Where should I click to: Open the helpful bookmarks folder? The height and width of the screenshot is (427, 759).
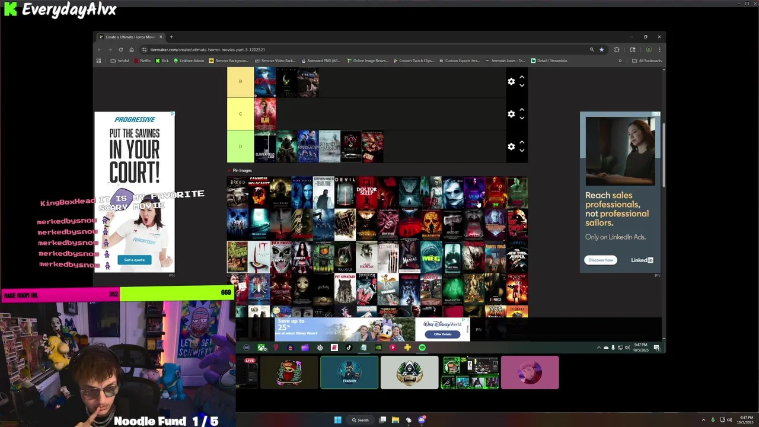120,60
